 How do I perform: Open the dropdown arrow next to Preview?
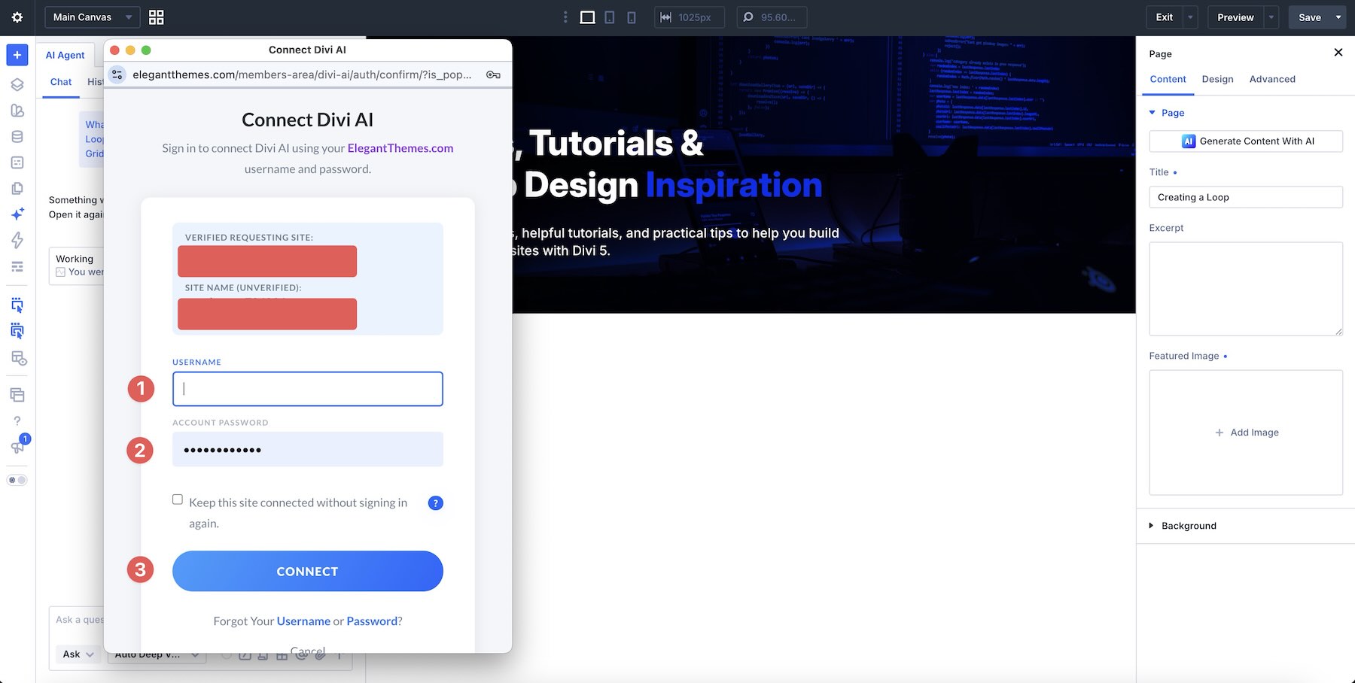pos(1271,17)
